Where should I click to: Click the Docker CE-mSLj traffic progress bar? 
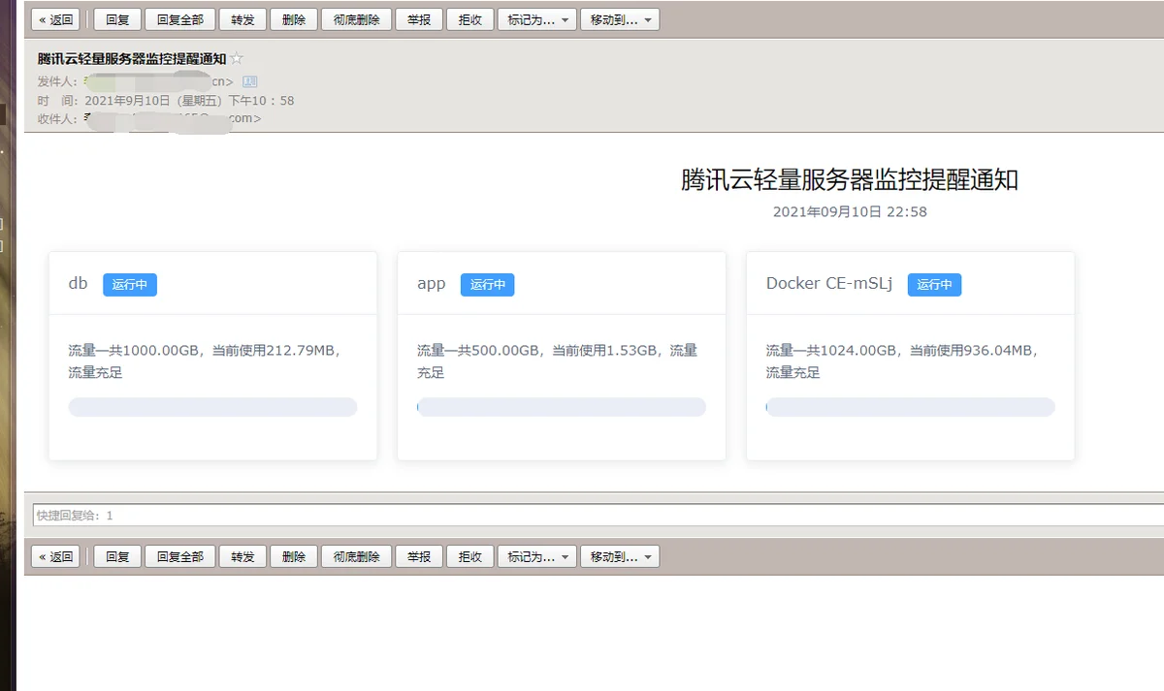(910, 407)
